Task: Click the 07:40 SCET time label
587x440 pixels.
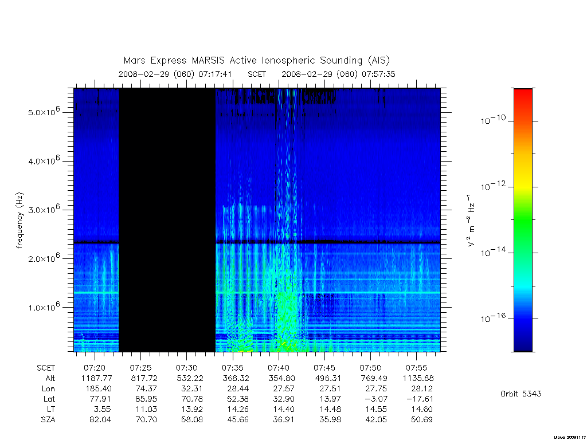Action: pos(279,368)
